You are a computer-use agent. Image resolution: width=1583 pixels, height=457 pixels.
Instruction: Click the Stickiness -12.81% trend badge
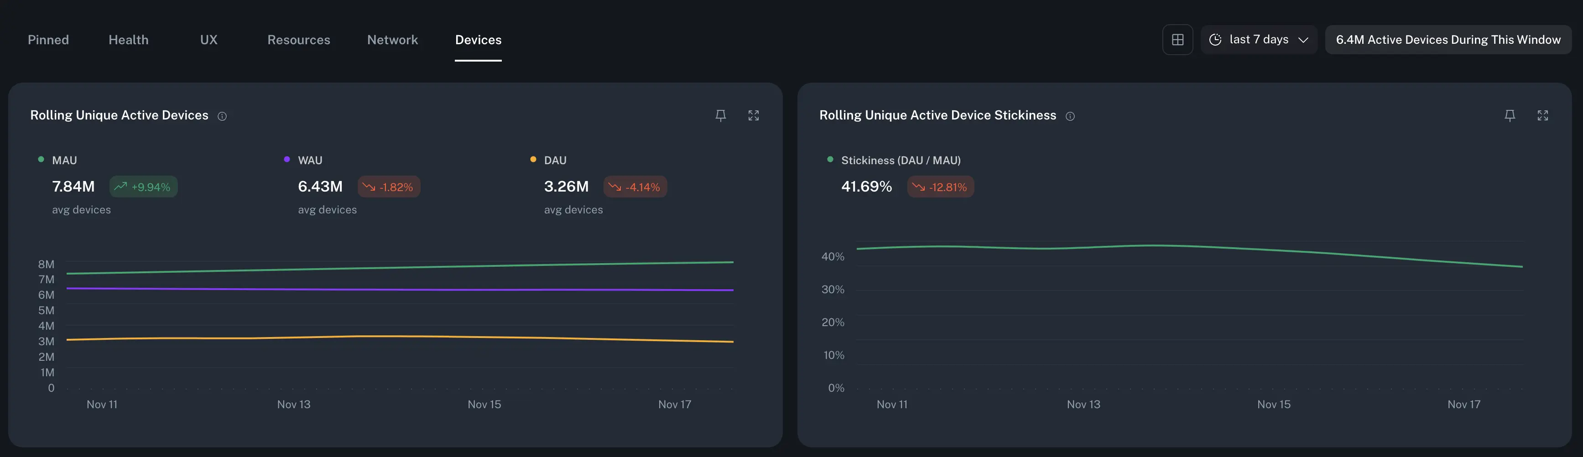[940, 187]
